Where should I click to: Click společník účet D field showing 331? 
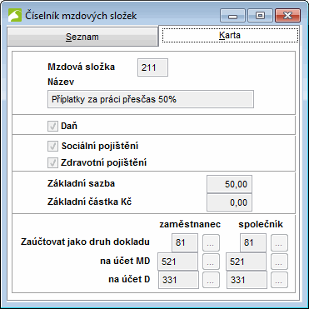(x=247, y=280)
